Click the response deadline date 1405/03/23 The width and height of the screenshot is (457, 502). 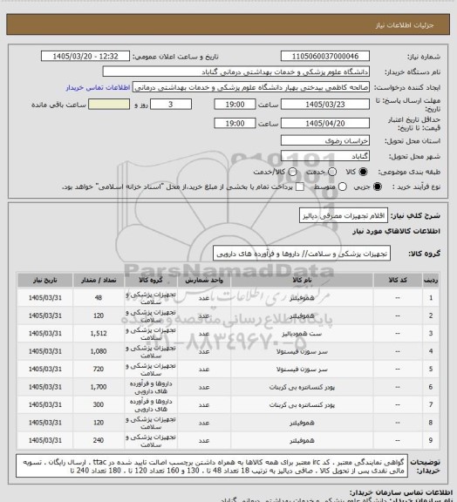coord(325,105)
